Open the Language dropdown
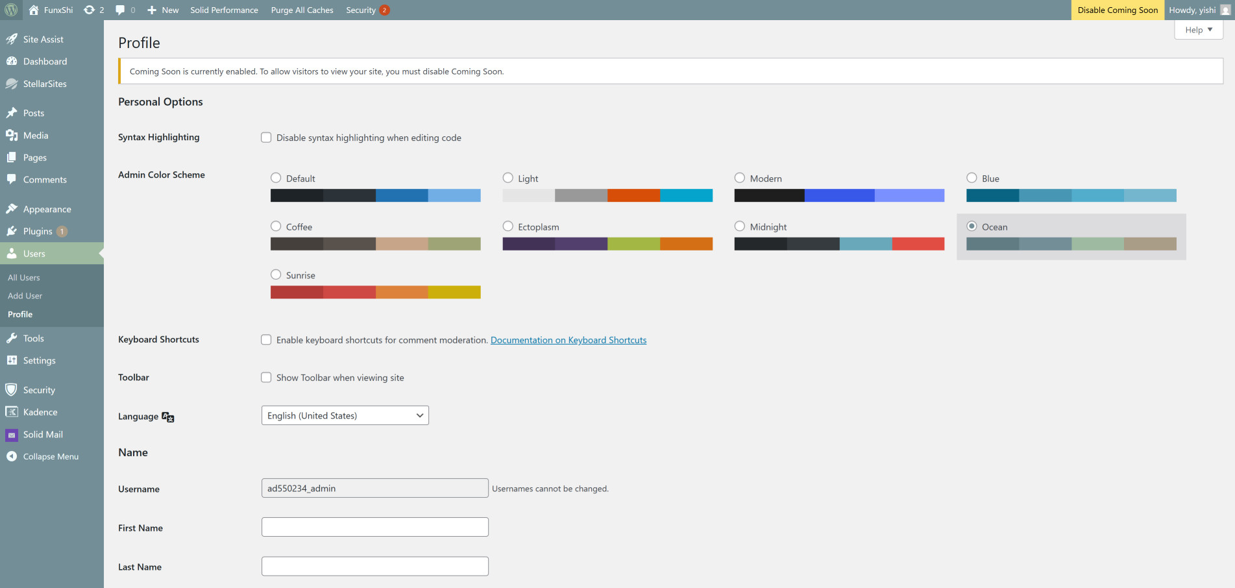The height and width of the screenshot is (588, 1235). tap(345, 415)
